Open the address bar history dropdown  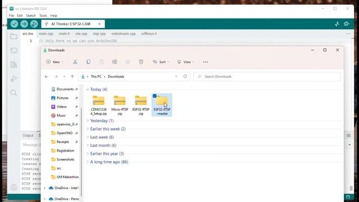coord(176,76)
